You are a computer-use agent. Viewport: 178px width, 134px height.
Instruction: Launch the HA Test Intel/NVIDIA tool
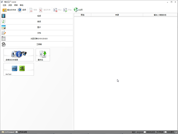(19, 70)
